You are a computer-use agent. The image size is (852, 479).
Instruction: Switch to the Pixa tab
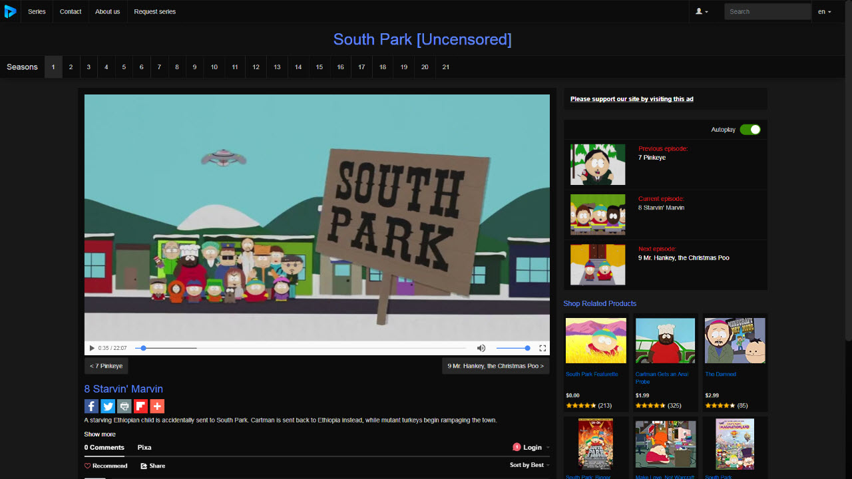coord(144,448)
